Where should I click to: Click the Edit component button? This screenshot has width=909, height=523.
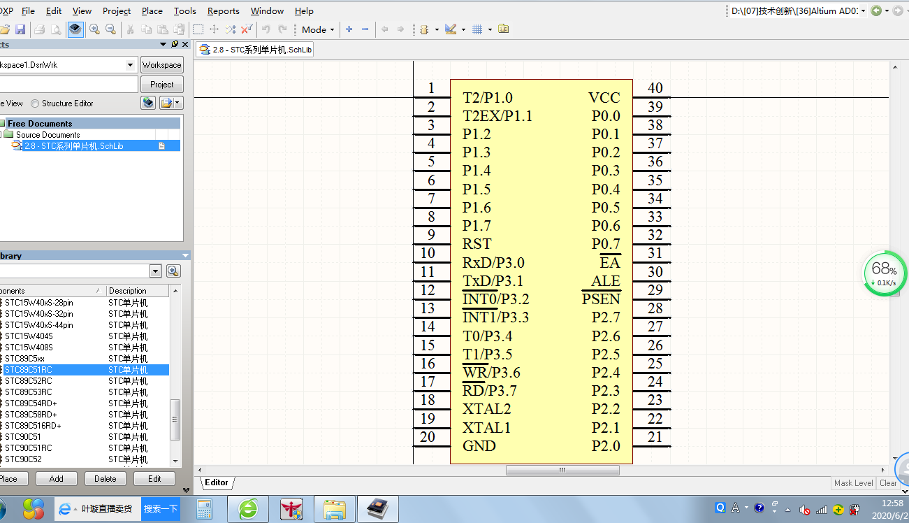(x=155, y=479)
